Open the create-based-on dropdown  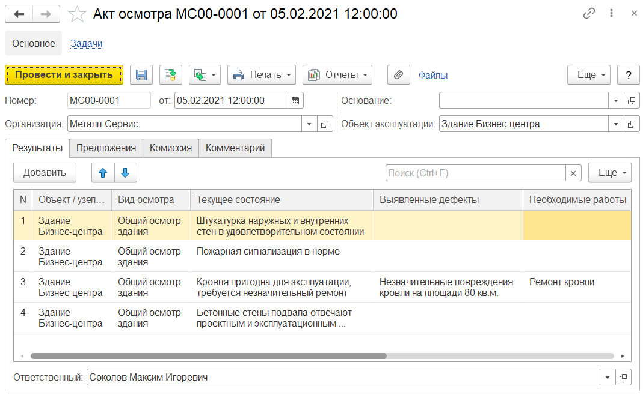(205, 75)
